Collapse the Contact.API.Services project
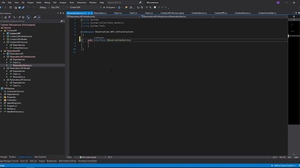Viewport: 300px width, 168px height. (4, 42)
